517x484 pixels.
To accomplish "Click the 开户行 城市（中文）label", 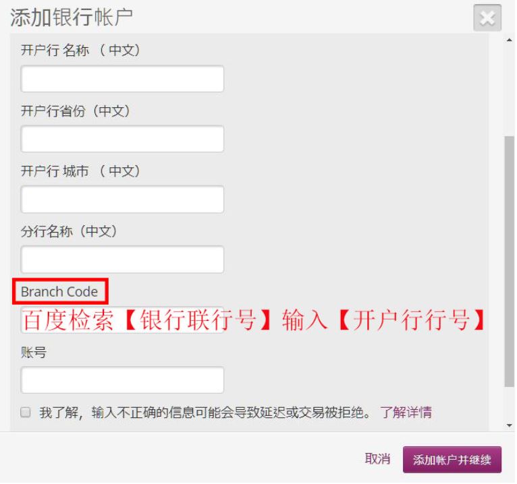I will [x=81, y=171].
